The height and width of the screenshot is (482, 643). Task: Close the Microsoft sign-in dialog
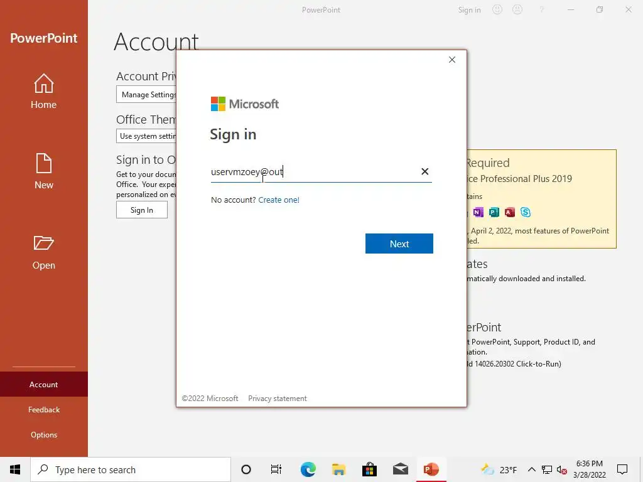coord(452,60)
